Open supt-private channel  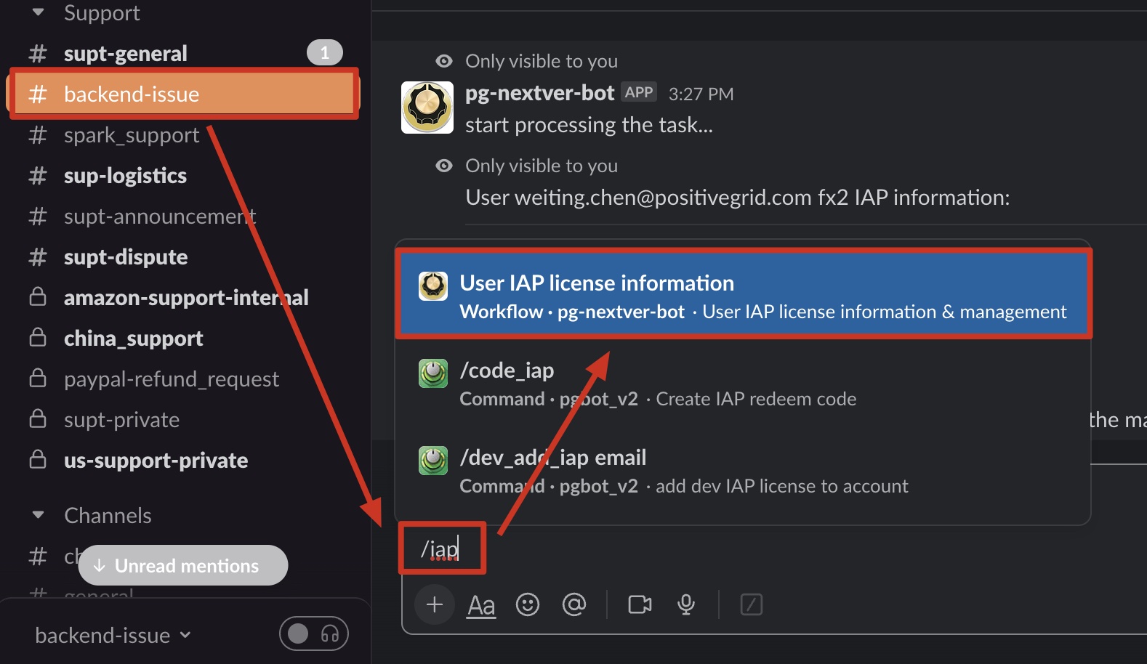[x=121, y=420]
